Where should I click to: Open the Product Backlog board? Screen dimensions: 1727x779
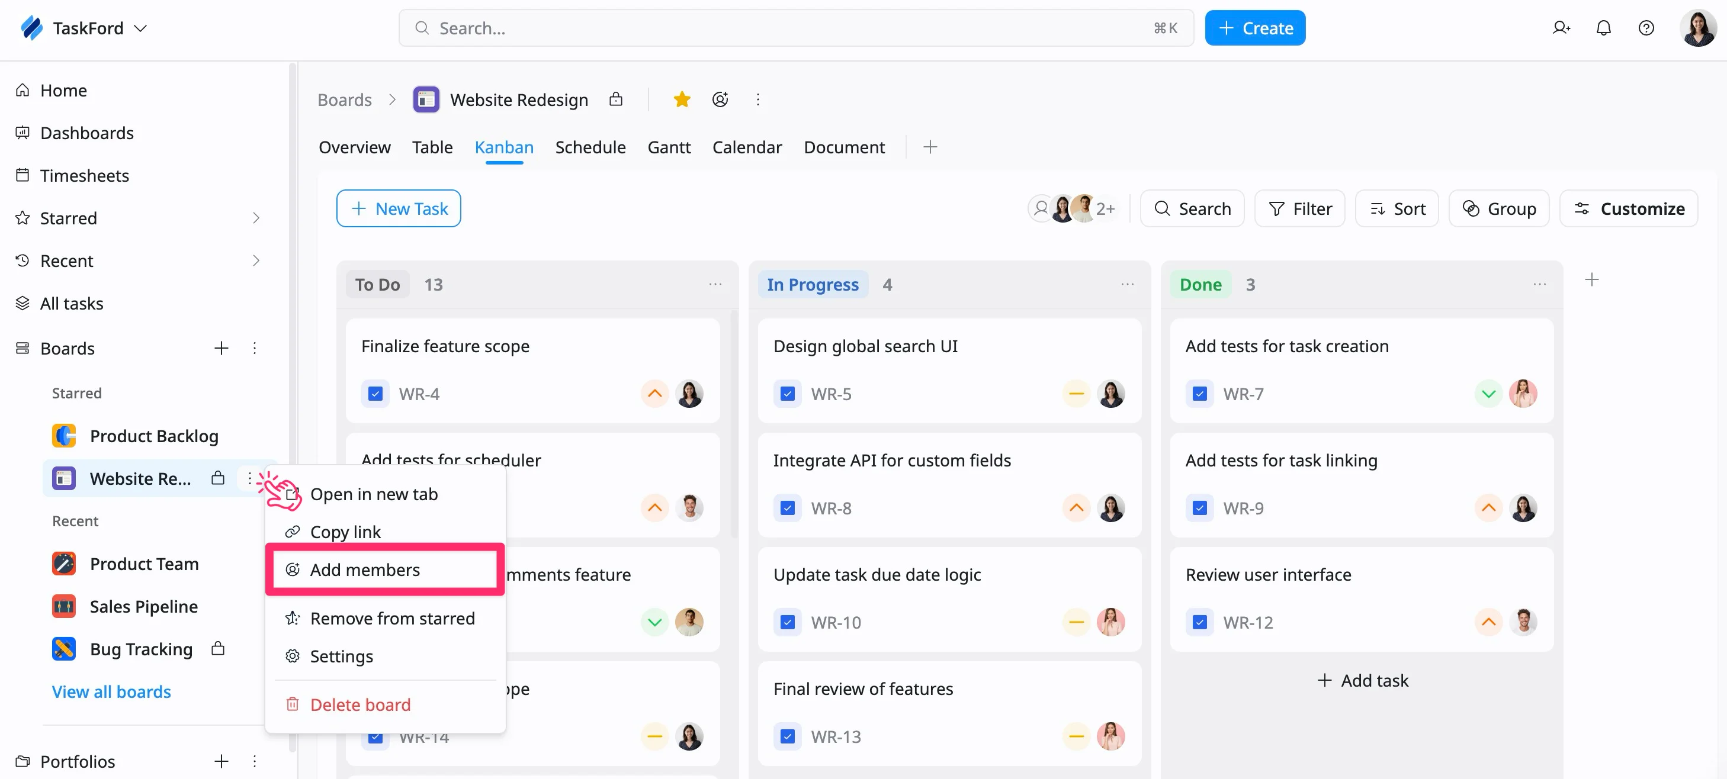pos(153,436)
